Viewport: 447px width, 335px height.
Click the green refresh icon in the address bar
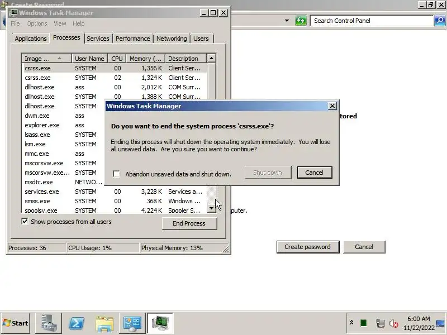(x=301, y=21)
